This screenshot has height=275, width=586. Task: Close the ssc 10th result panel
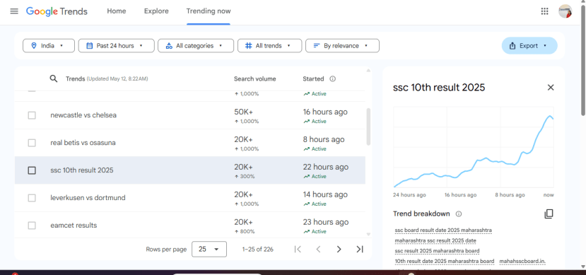pos(551,88)
